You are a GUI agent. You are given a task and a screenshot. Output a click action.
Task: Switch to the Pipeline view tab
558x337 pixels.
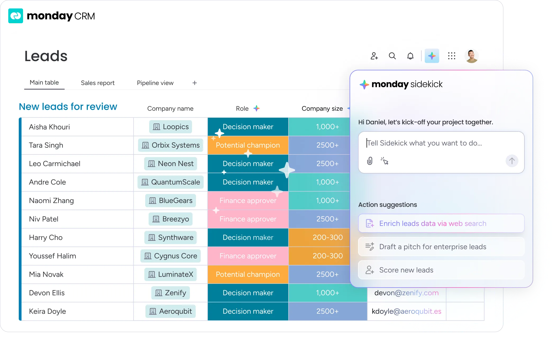155,83
